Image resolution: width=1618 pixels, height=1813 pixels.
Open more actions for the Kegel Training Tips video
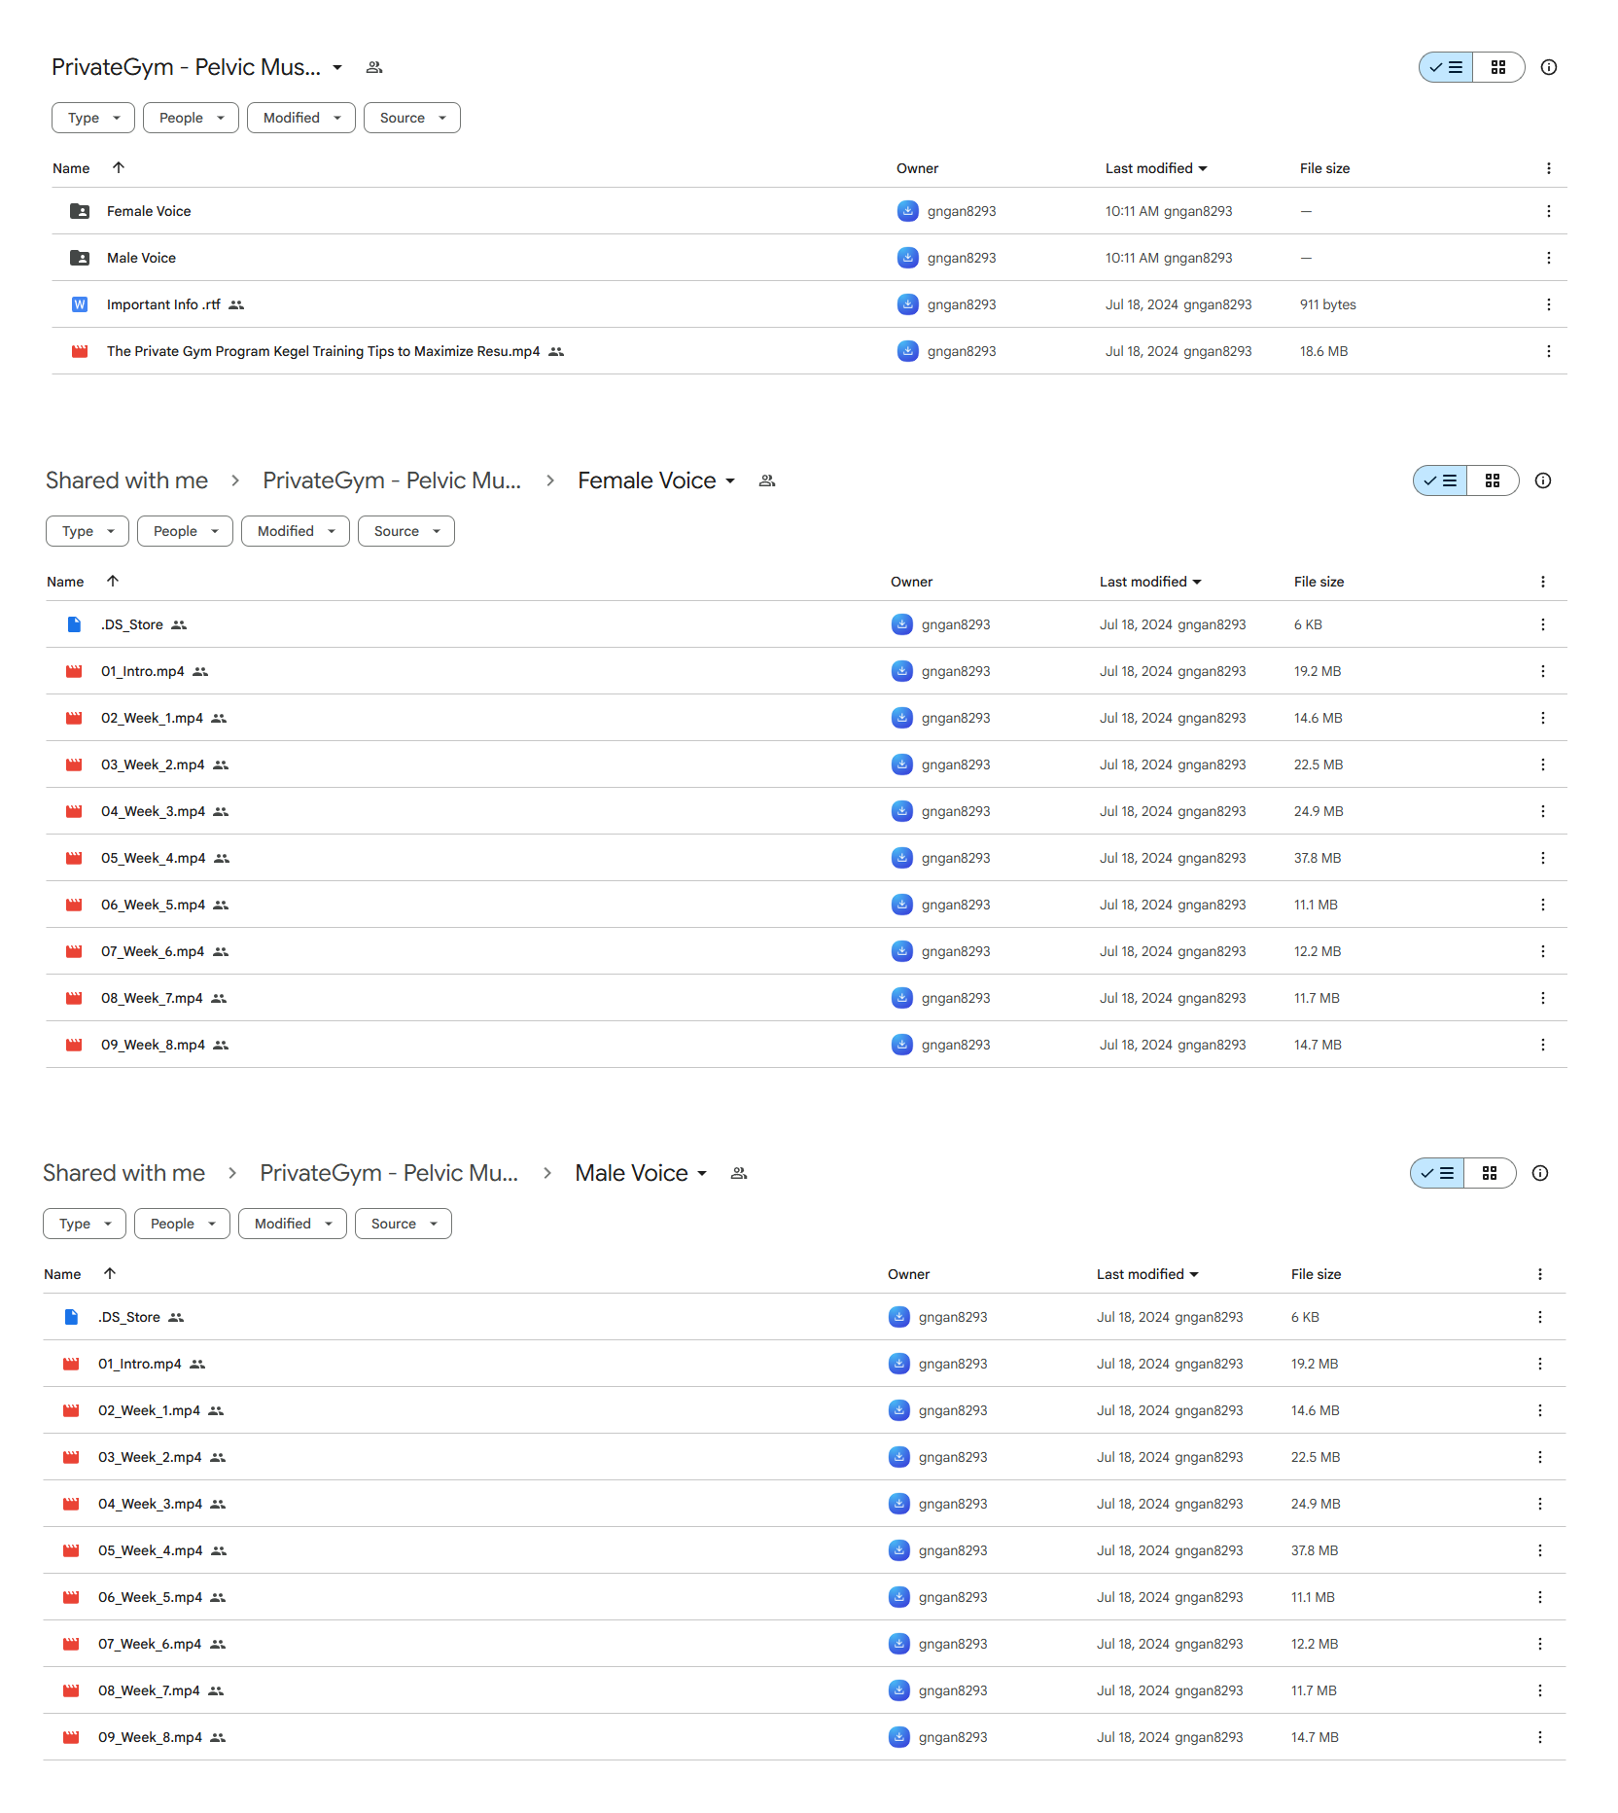(x=1549, y=351)
